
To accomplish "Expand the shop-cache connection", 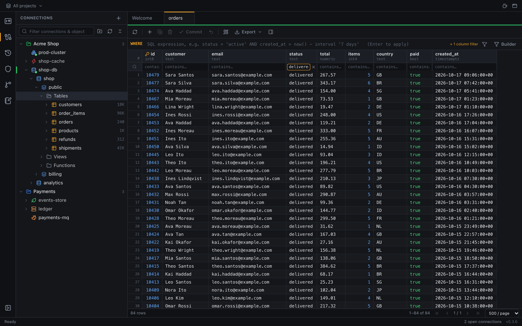I will 26,61.
